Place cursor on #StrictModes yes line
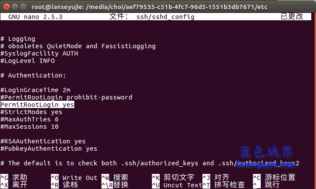The width and height of the screenshot is (316, 189). [x=32, y=112]
